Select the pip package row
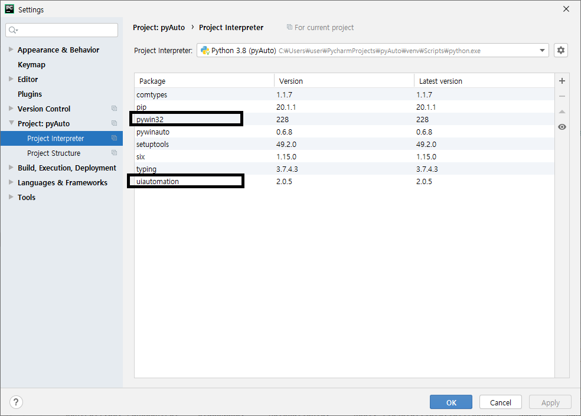This screenshot has width=581, height=416. pos(344,107)
